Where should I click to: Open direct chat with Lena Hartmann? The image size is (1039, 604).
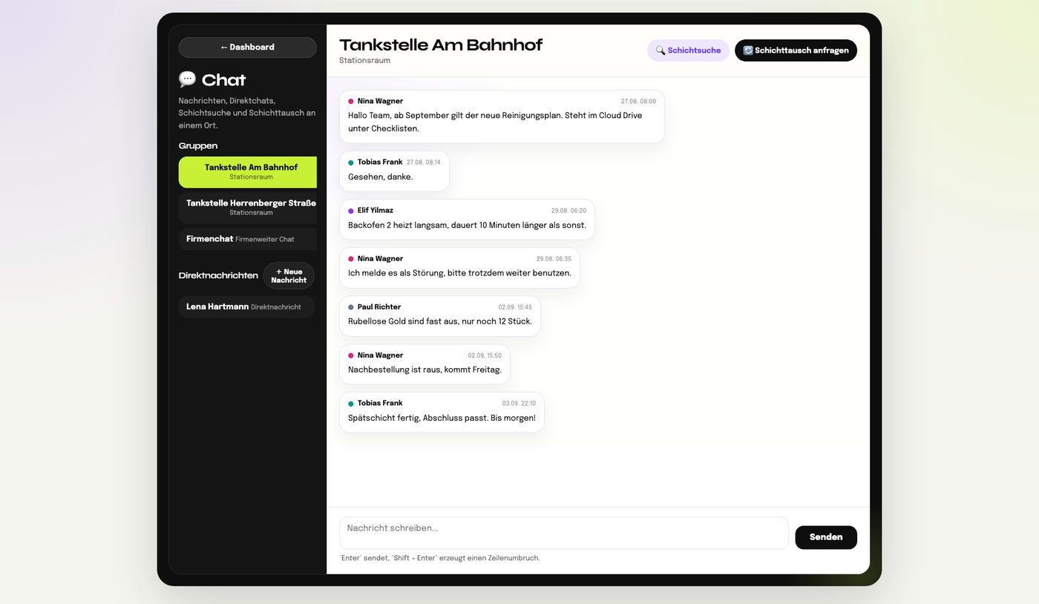[x=246, y=307]
